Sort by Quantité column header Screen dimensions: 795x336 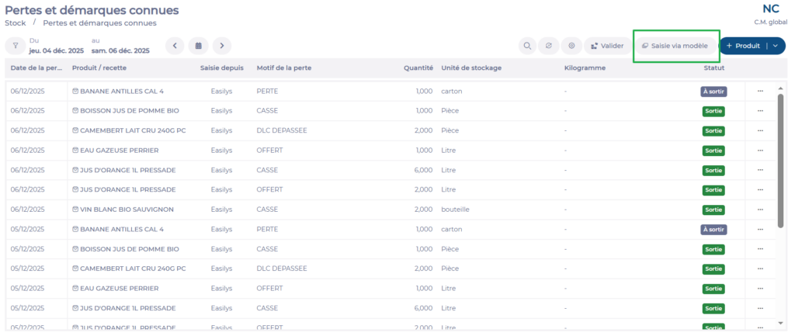pos(418,68)
